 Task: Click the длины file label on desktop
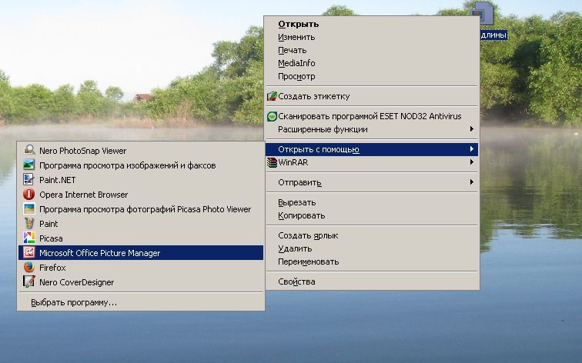[x=493, y=35]
